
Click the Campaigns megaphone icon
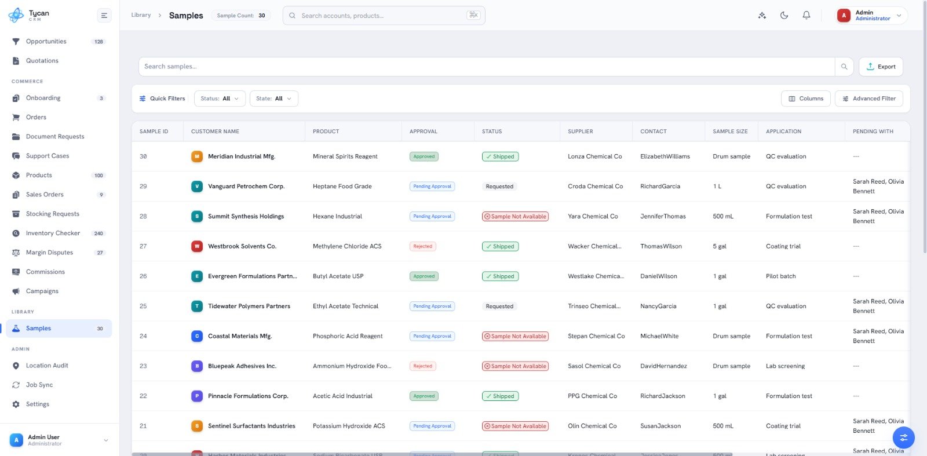(16, 291)
